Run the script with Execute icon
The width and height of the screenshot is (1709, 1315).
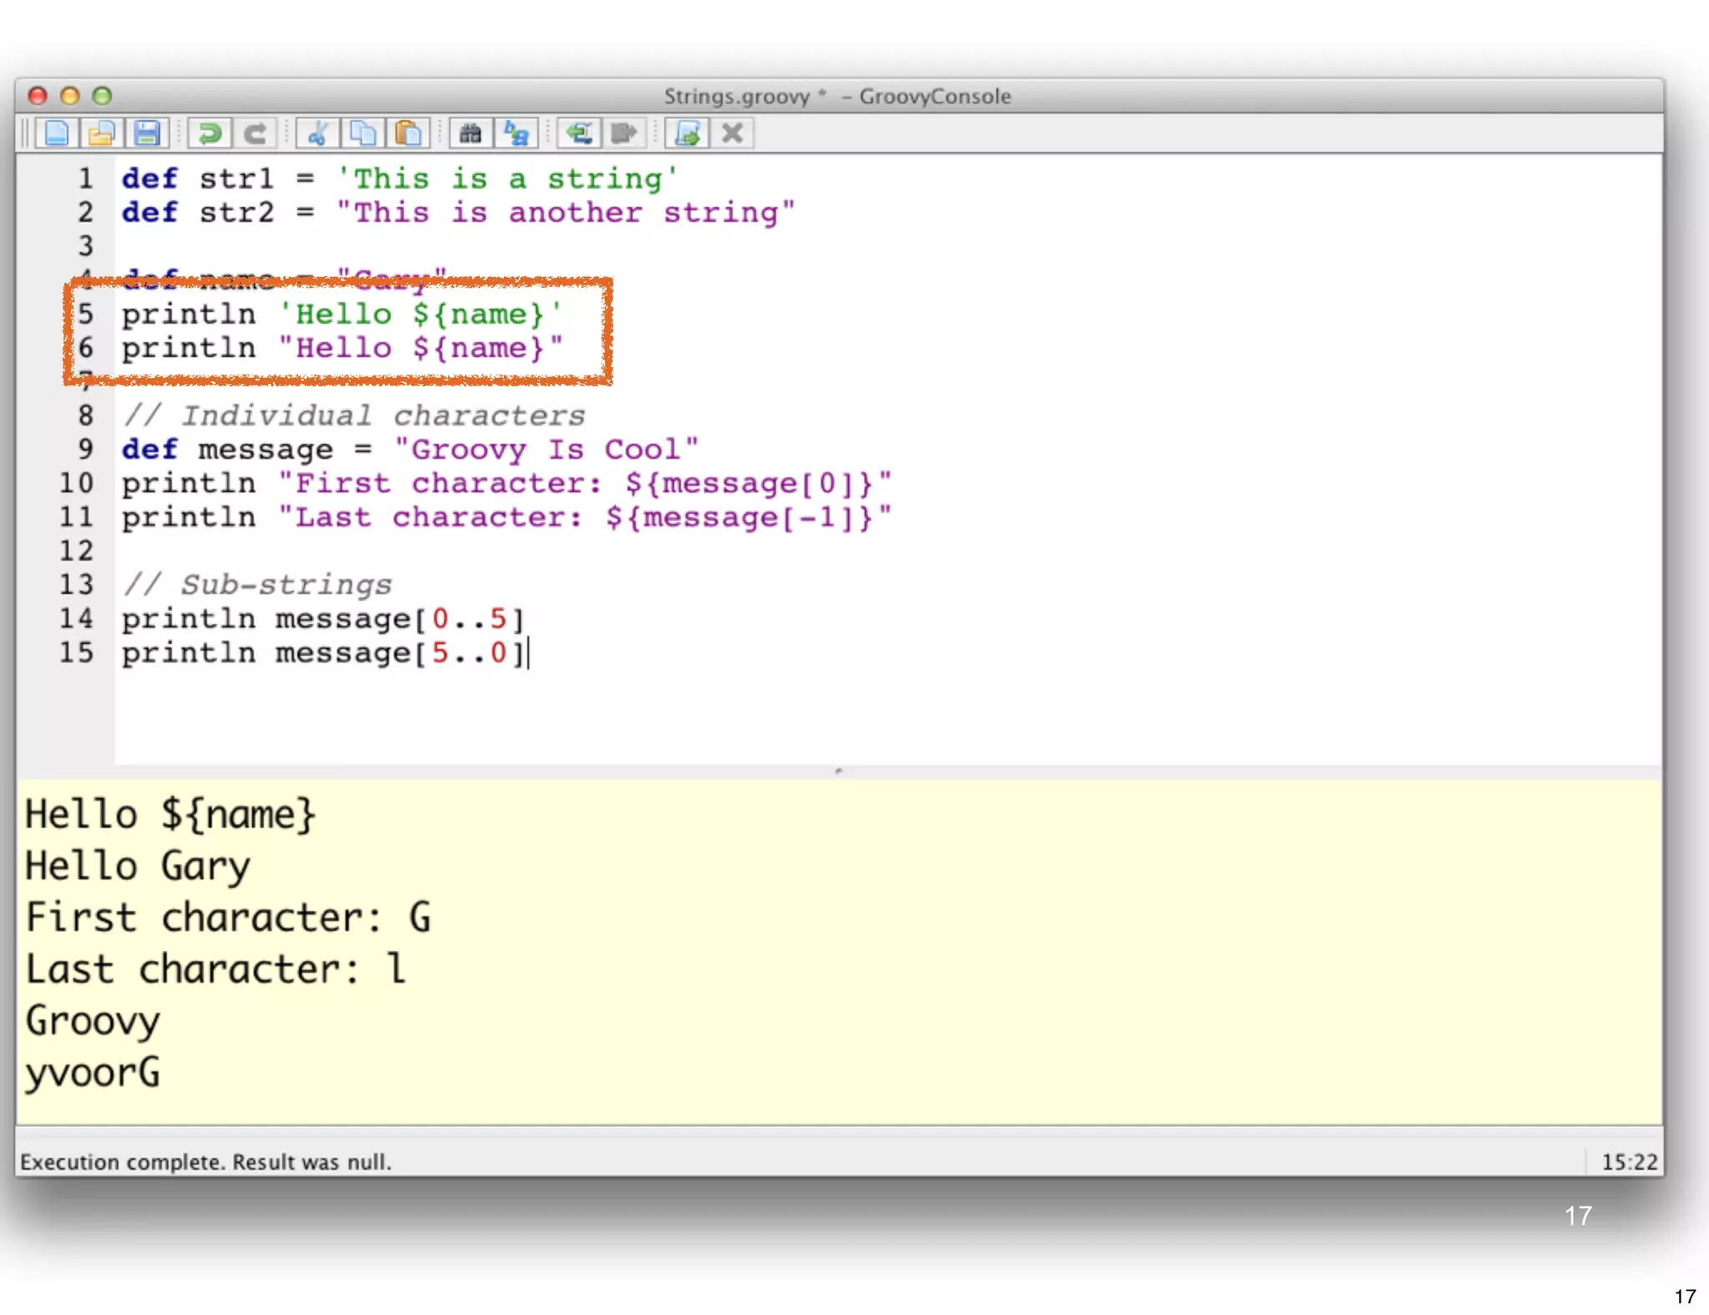[687, 134]
